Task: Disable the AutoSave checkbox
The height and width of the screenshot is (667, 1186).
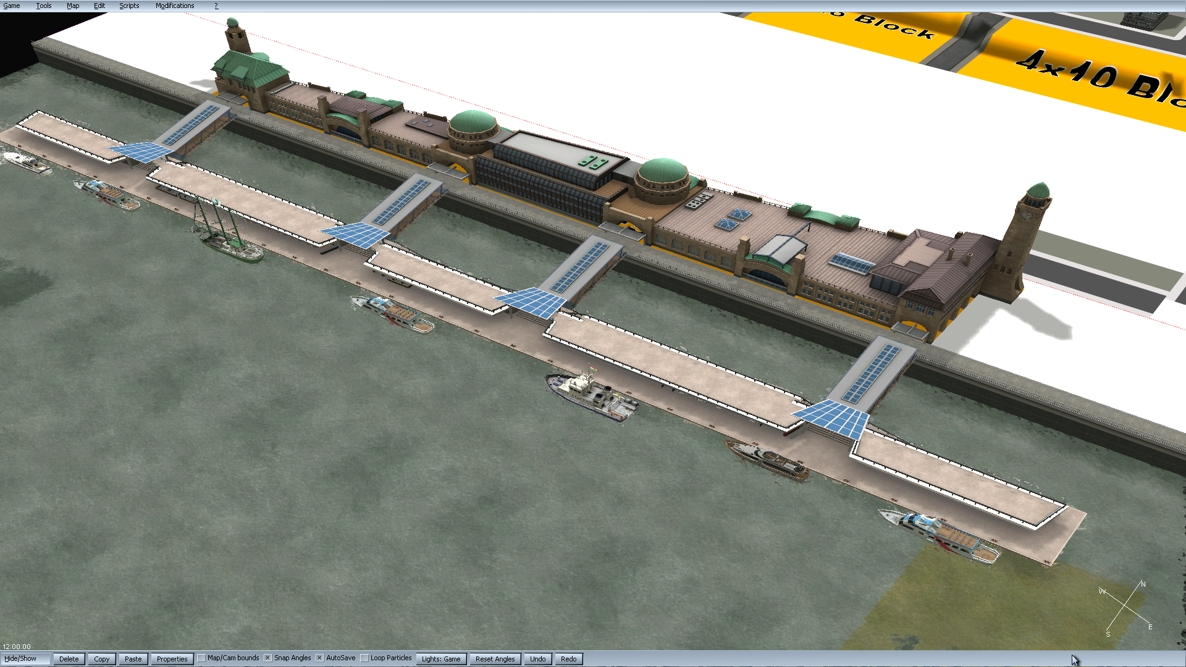Action: [320, 658]
